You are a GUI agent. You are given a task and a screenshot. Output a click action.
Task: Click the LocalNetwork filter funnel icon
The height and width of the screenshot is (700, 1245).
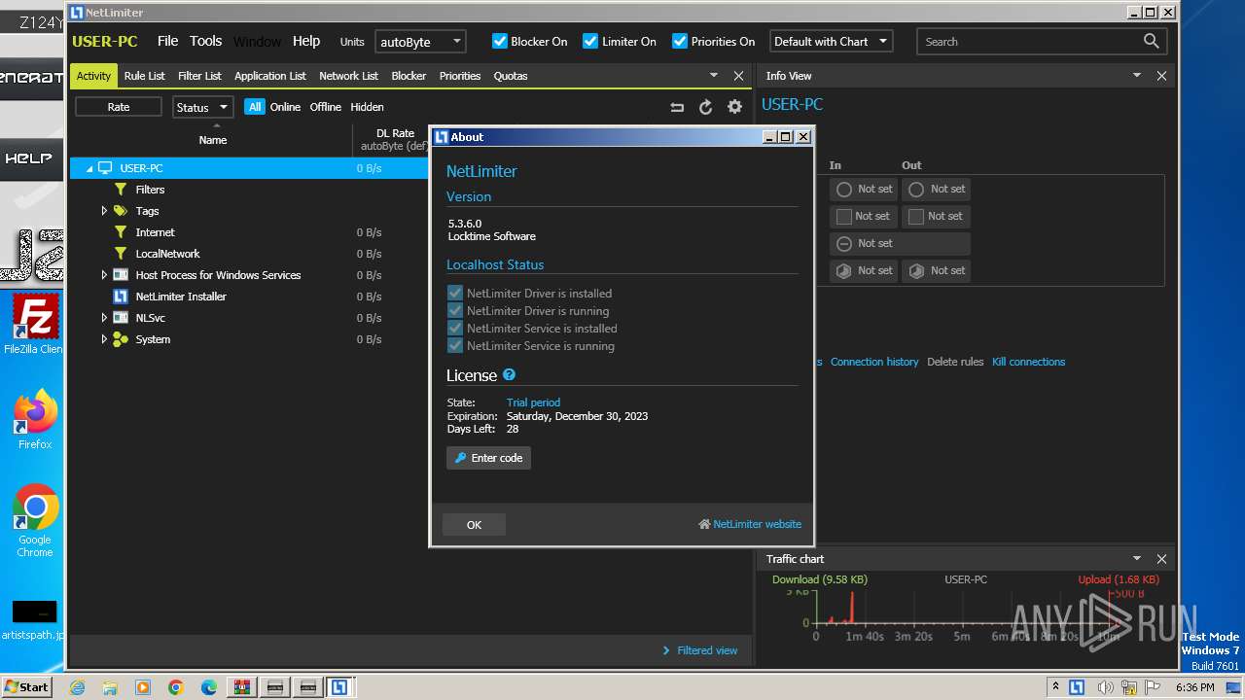tap(121, 254)
